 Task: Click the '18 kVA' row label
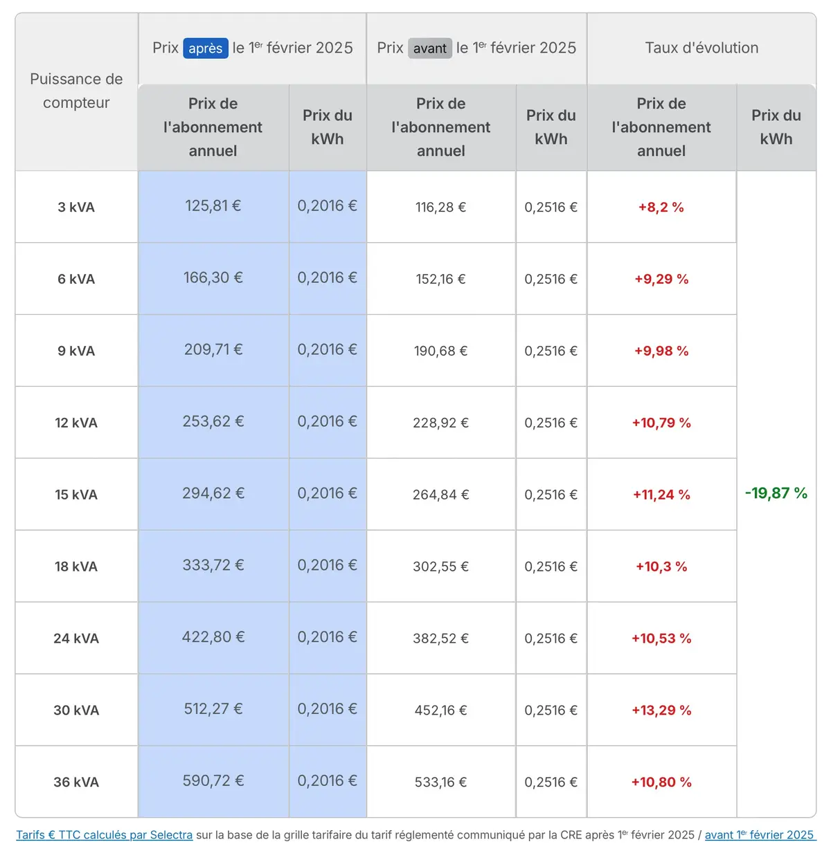[76, 567]
